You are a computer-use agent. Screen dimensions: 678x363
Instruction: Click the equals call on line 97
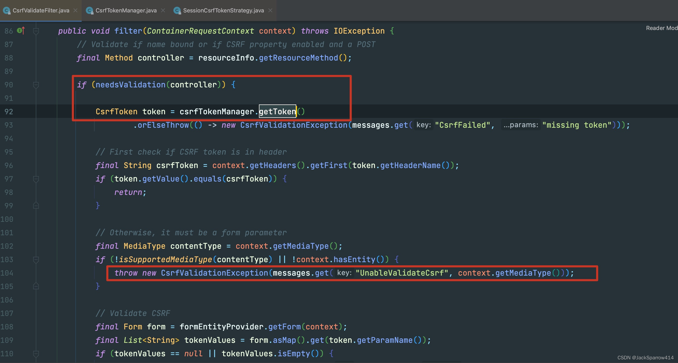(x=208, y=179)
